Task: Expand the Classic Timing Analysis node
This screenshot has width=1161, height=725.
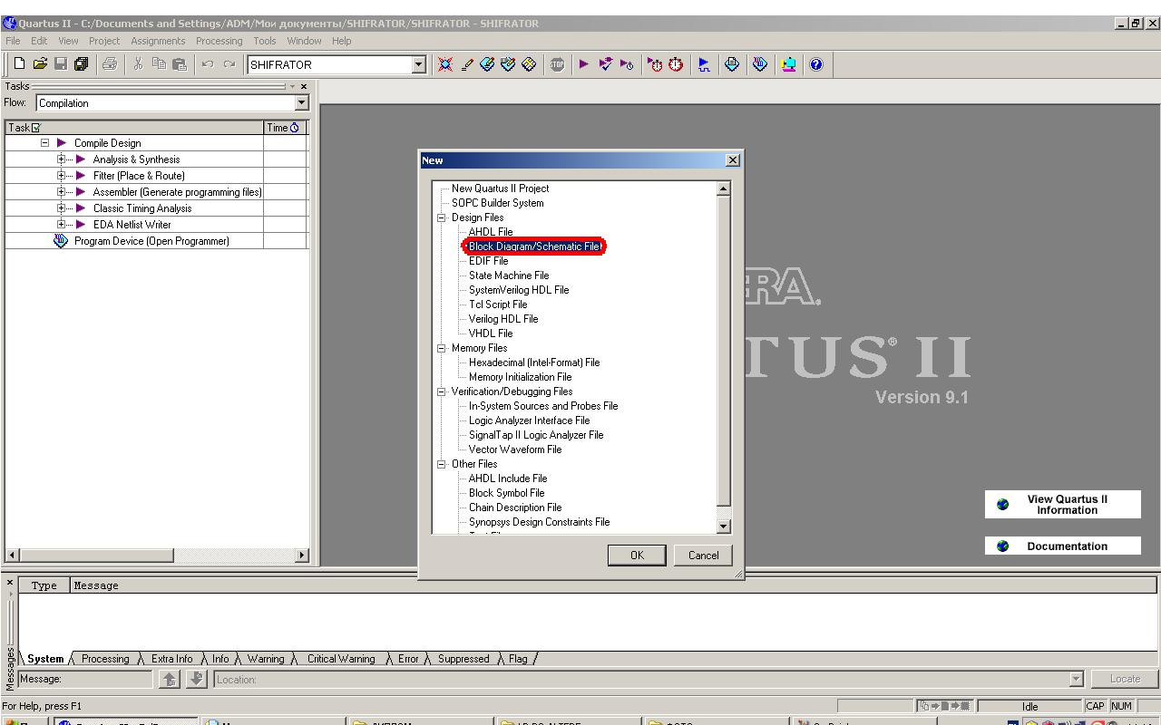Action: (62, 208)
